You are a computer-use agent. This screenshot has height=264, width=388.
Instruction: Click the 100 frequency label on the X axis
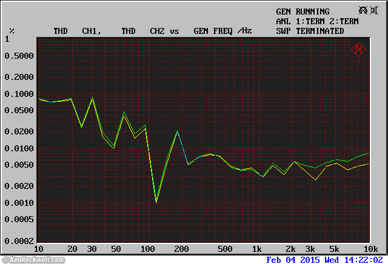pos(147,249)
